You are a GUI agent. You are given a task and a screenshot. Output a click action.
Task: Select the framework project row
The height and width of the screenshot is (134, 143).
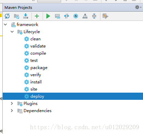click(73, 25)
